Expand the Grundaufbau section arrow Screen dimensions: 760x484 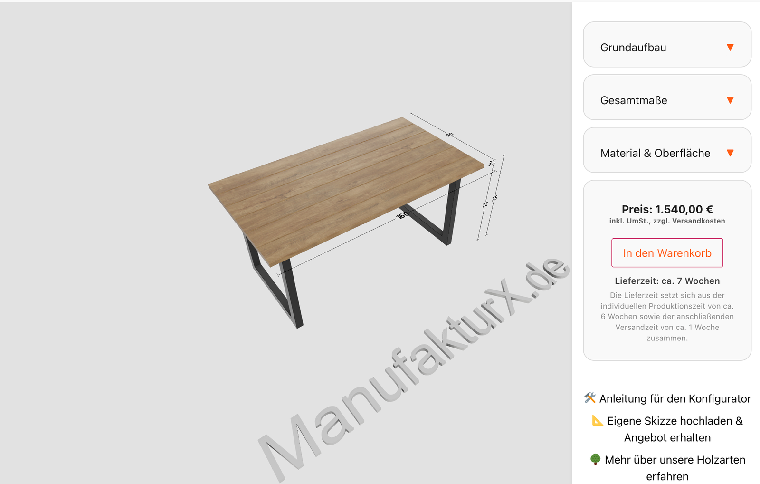click(x=730, y=47)
